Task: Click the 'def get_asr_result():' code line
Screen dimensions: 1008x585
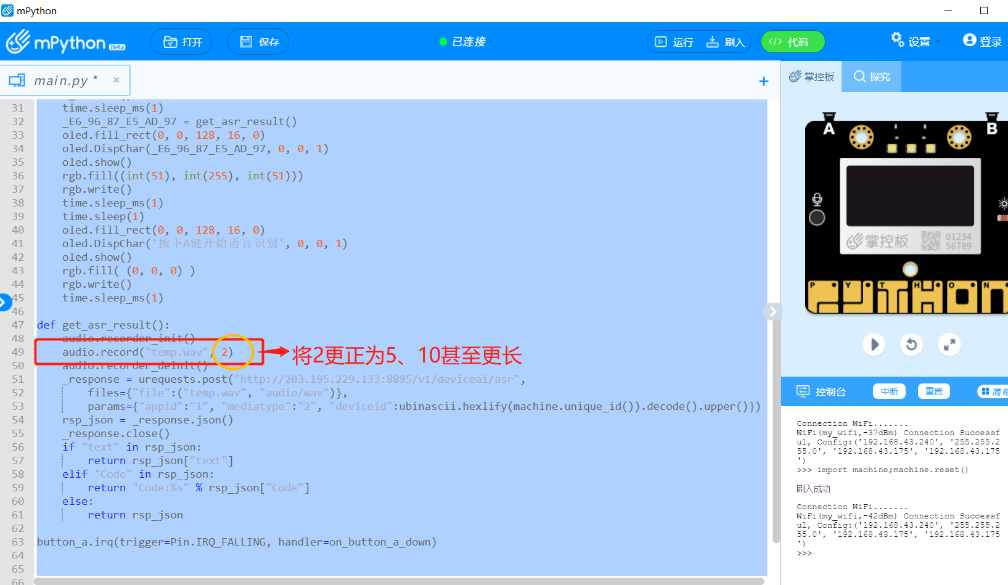Action: 103,325
